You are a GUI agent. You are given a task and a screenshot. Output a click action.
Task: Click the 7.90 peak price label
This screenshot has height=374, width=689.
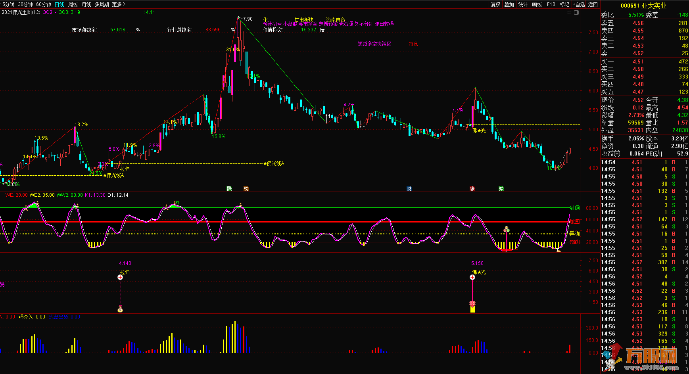pyautogui.click(x=248, y=19)
